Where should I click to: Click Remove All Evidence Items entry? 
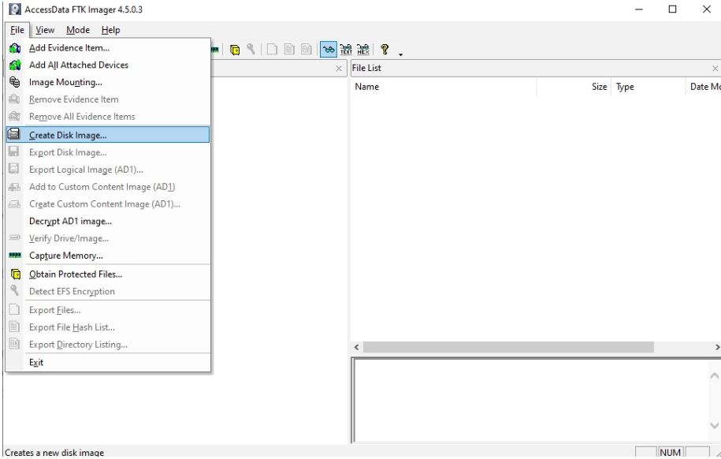108,117
